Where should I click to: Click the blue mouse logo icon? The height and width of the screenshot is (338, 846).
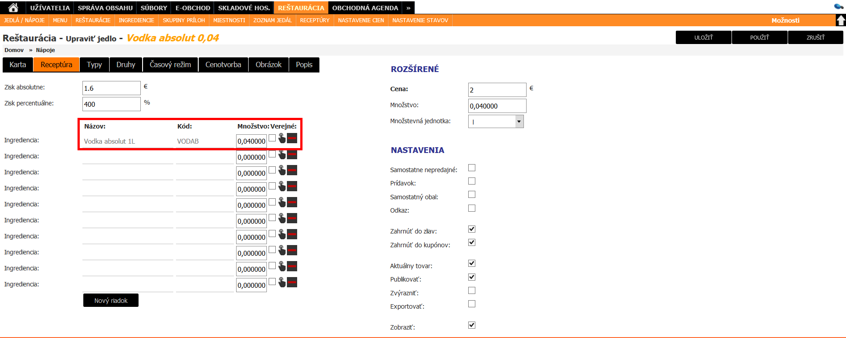(x=838, y=7)
